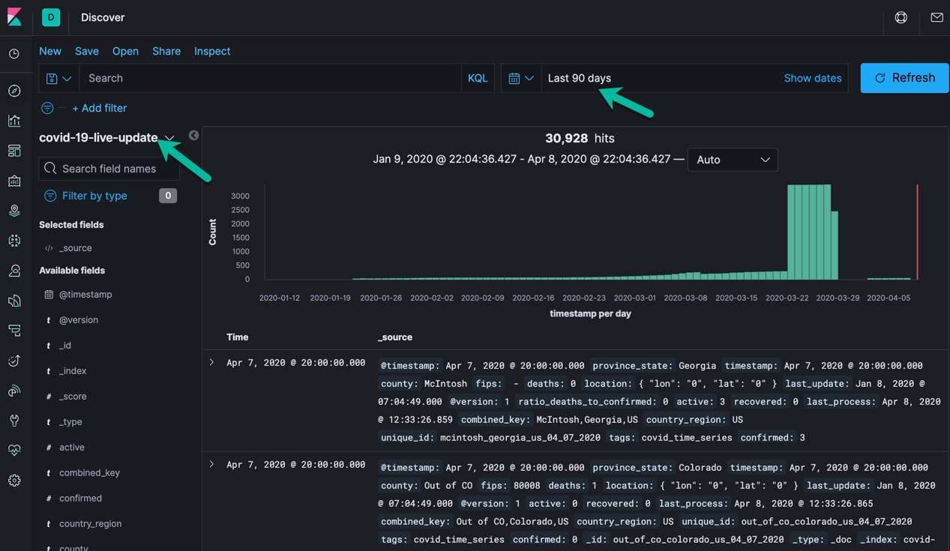Open Dashboard icon in left navigation
950x551 pixels.
[x=14, y=151]
